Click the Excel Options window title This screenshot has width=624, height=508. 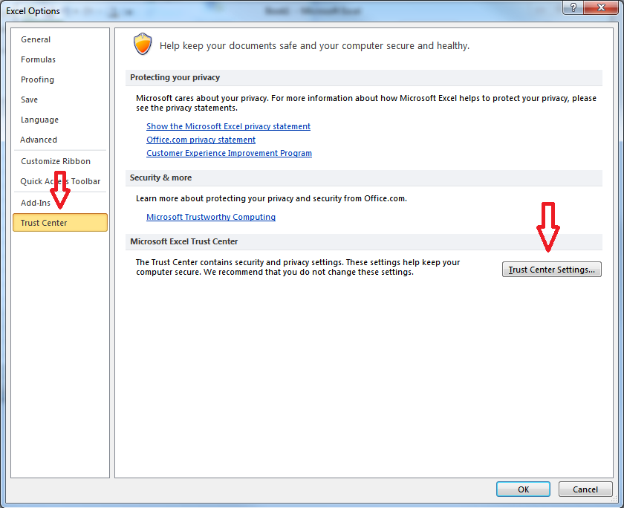point(33,11)
